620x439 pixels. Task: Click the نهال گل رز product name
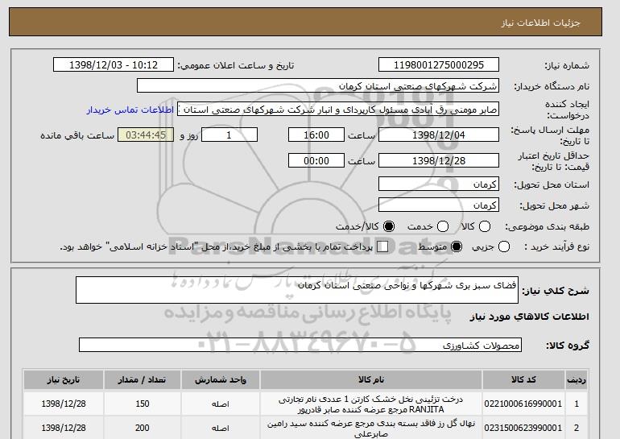point(371,429)
